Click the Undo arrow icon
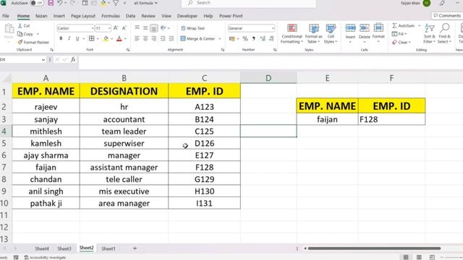The height and width of the screenshot is (260, 463). click(60, 3)
